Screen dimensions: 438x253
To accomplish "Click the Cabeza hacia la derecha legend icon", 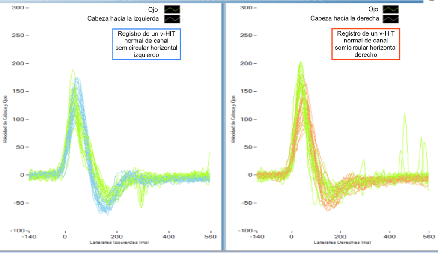I will 391,19.
